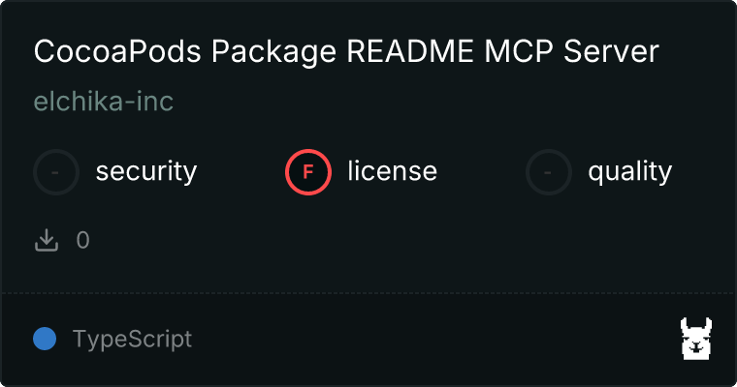Select the license label text
Image resolution: width=737 pixels, height=387 pixels.
393,170
